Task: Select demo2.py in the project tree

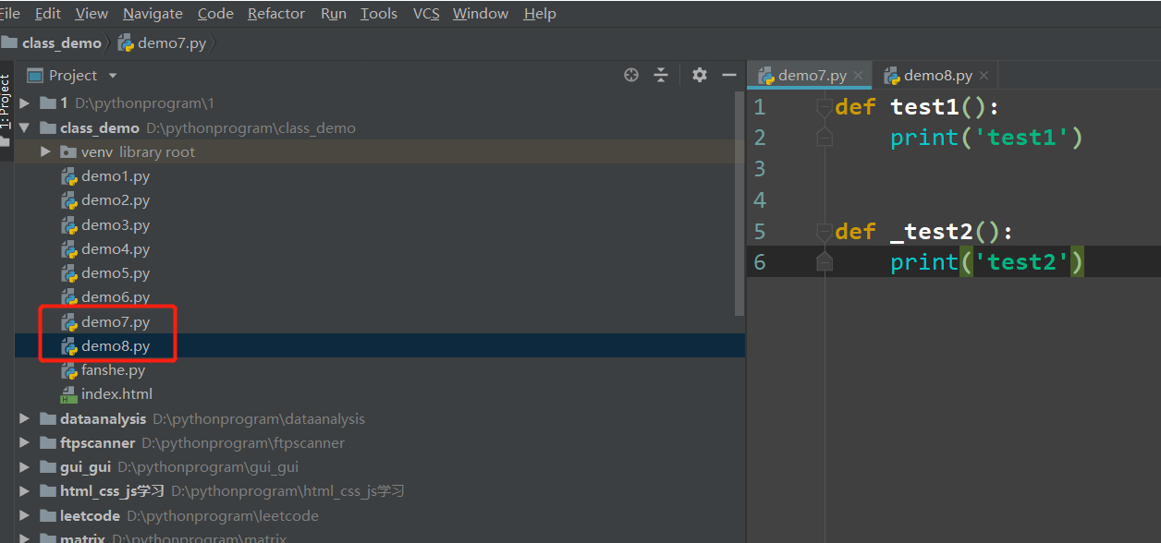Action: [x=116, y=200]
